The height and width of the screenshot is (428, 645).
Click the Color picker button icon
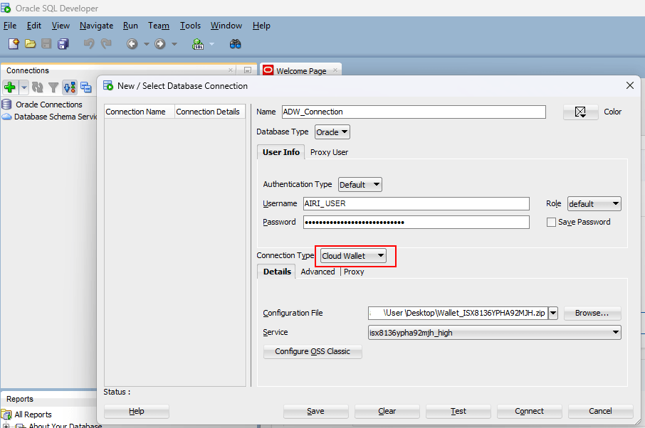tap(580, 112)
